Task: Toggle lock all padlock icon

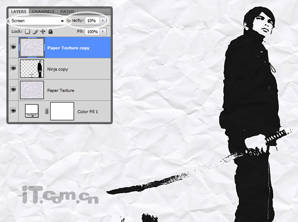Action: coord(50,31)
